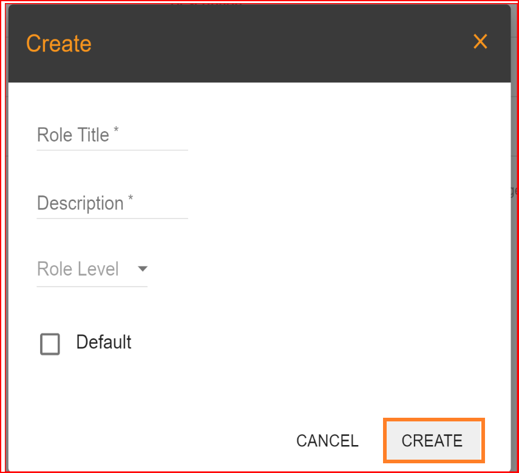
Task: Focus the Description text field
Action: 112,203
